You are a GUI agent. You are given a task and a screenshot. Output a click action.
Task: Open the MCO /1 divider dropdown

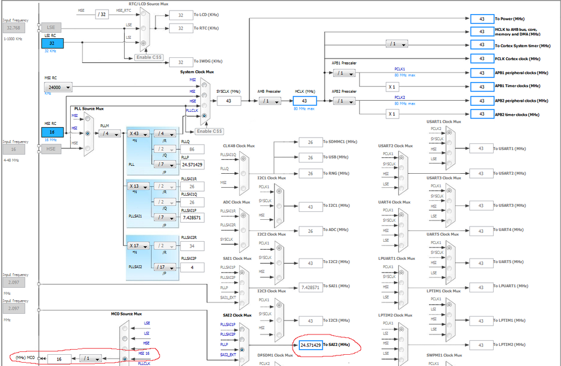[x=90, y=358]
